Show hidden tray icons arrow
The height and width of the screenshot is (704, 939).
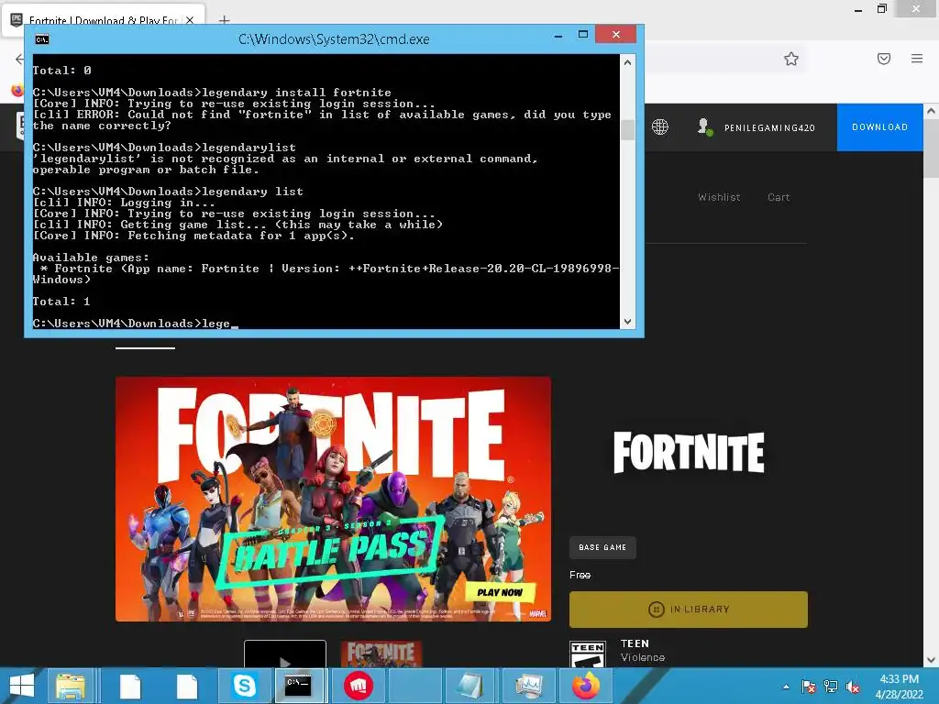click(786, 687)
